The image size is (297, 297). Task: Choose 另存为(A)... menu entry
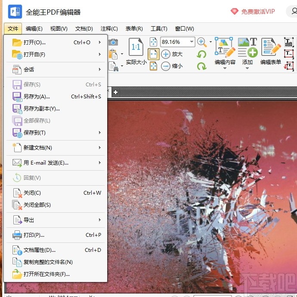pos(56,96)
